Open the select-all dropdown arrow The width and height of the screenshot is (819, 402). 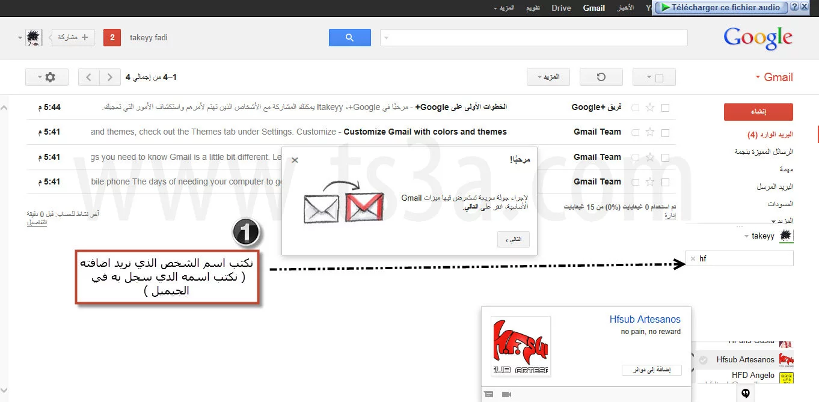pyautogui.click(x=648, y=78)
